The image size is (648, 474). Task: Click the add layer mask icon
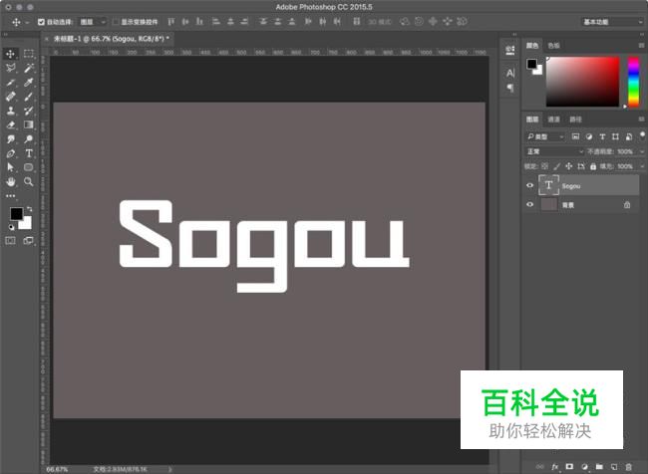568,465
